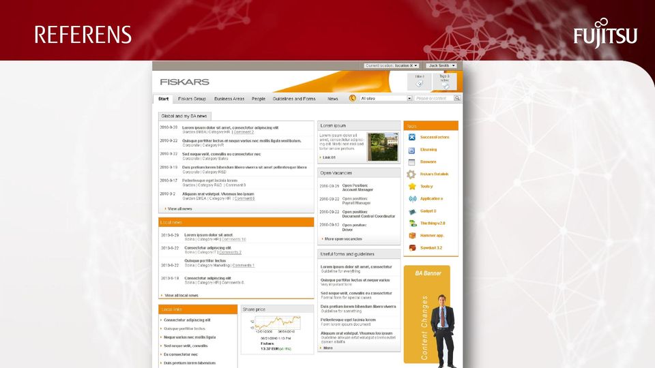
Task: Open the Document Control Coordinator position
Action: (x=368, y=216)
